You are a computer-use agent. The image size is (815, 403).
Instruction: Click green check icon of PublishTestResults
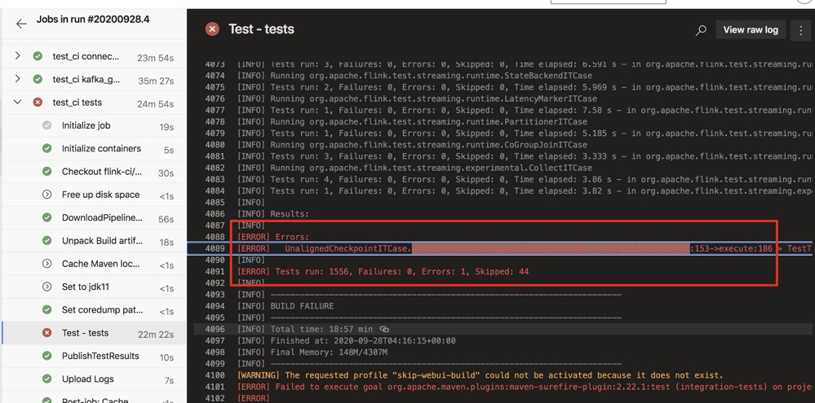(47, 356)
